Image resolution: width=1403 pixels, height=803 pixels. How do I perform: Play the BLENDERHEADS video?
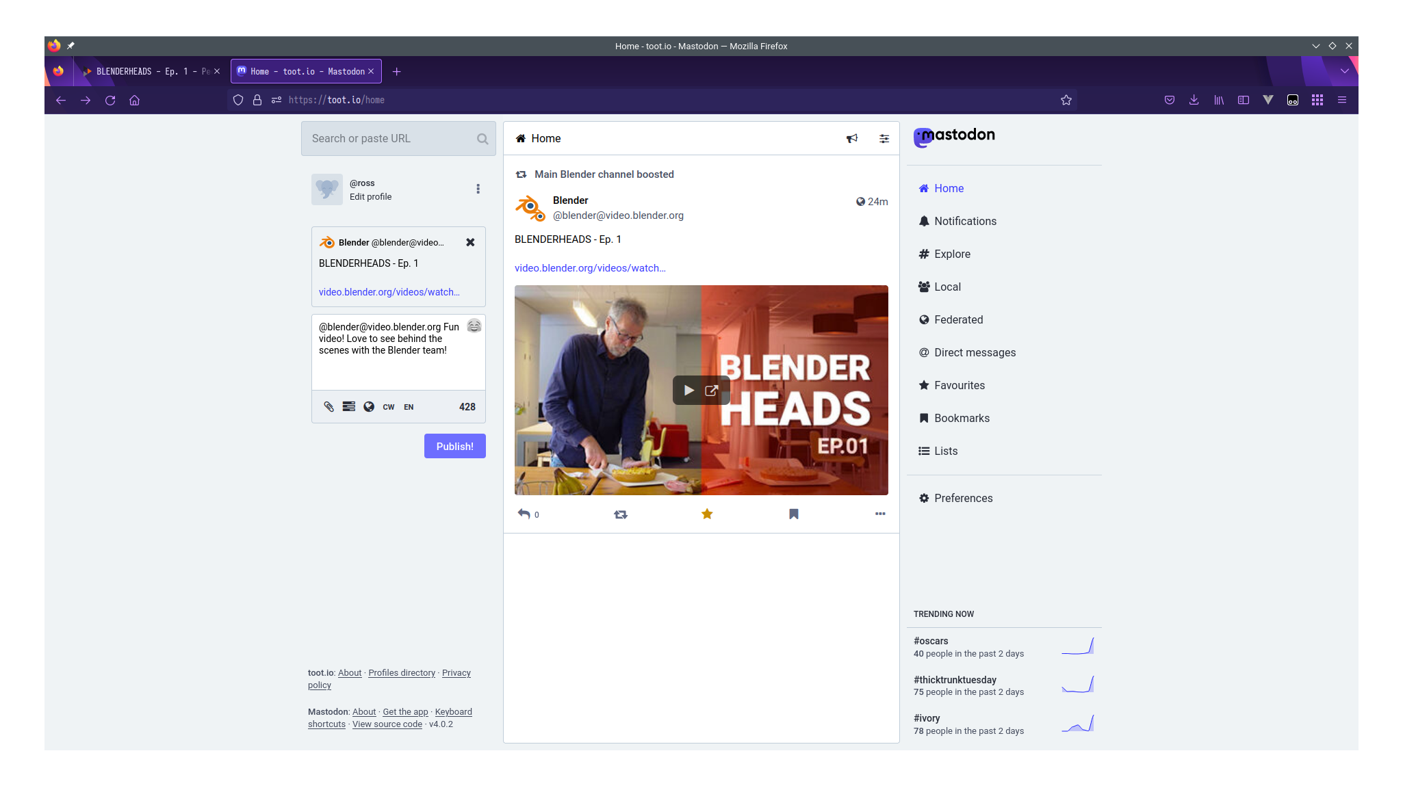coord(688,390)
